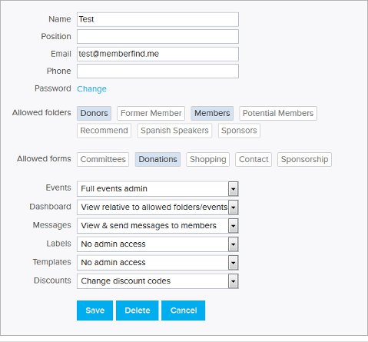This screenshot has width=368, height=342.
Task: Open the Events permission dropdown
Action: 157,189
